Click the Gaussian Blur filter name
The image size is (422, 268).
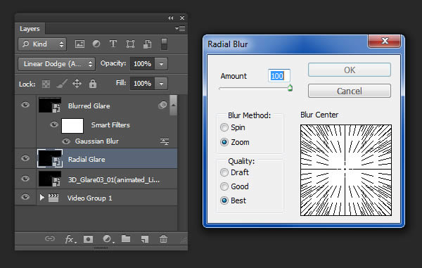point(97,141)
